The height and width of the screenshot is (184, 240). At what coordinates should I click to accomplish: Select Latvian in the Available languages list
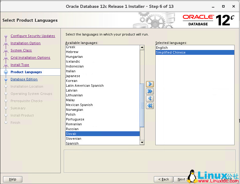pos(102,90)
